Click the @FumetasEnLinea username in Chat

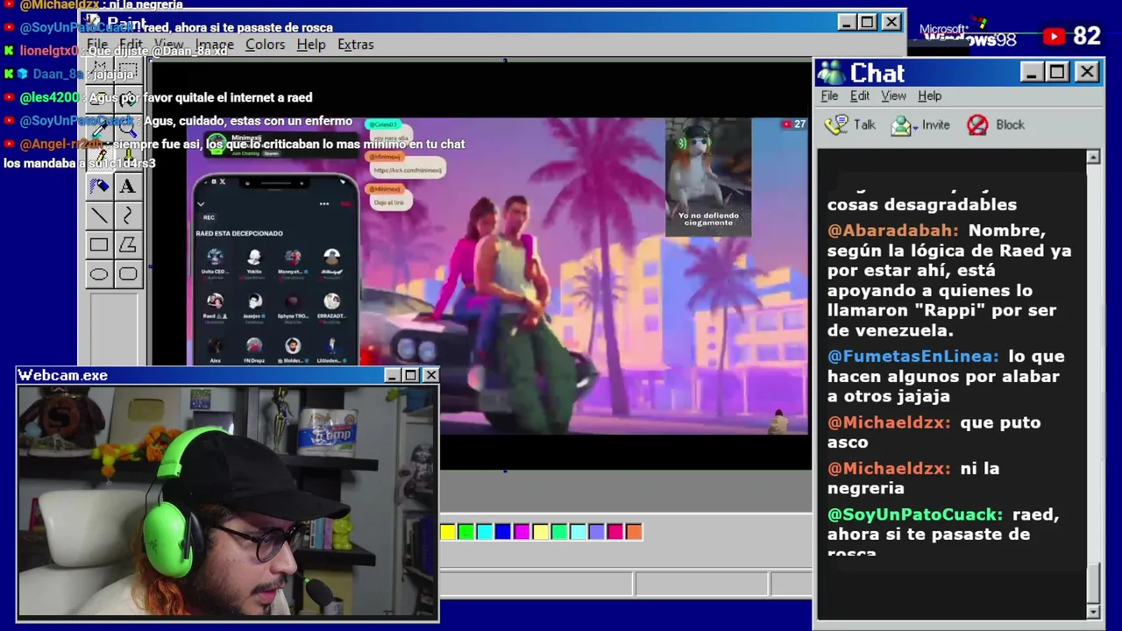point(913,357)
